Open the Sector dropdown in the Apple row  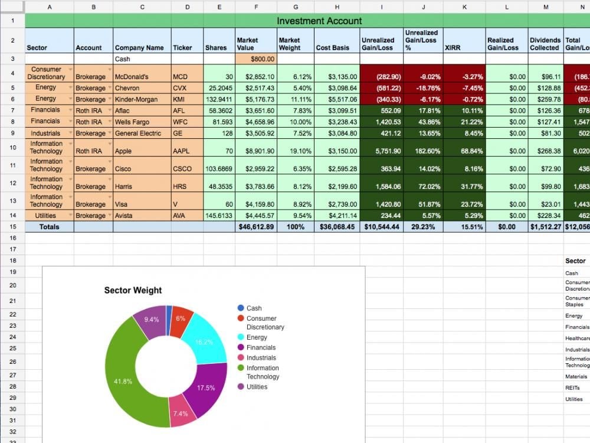click(x=70, y=144)
